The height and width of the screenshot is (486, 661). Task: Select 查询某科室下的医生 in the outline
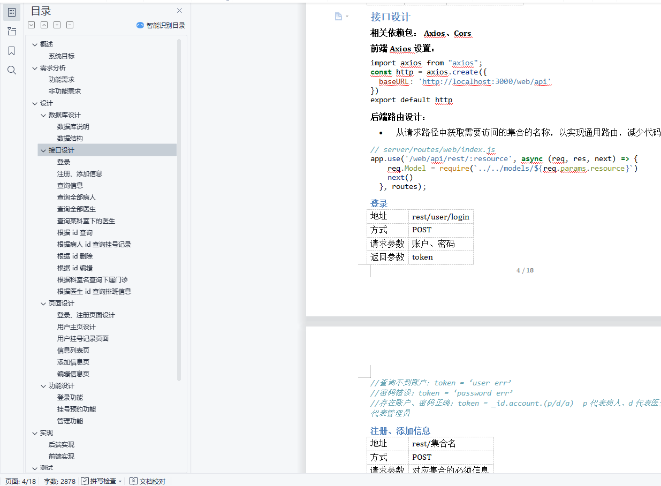click(86, 221)
